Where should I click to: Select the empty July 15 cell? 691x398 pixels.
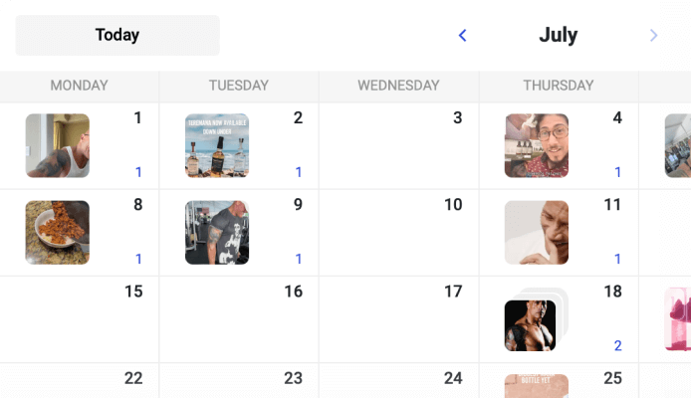[x=80, y=323]
